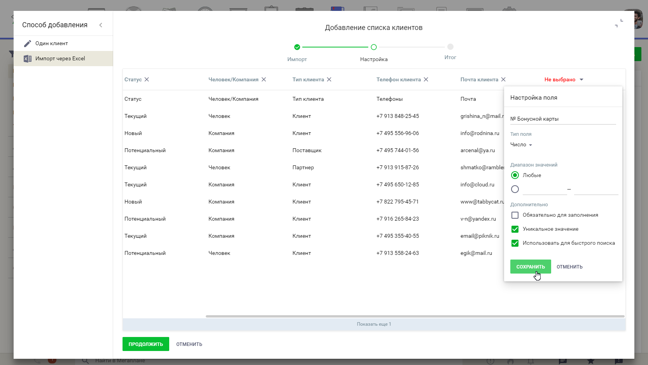
Task: Uncheck Использовать для быстрого поиска
Action: coord(515,243)
